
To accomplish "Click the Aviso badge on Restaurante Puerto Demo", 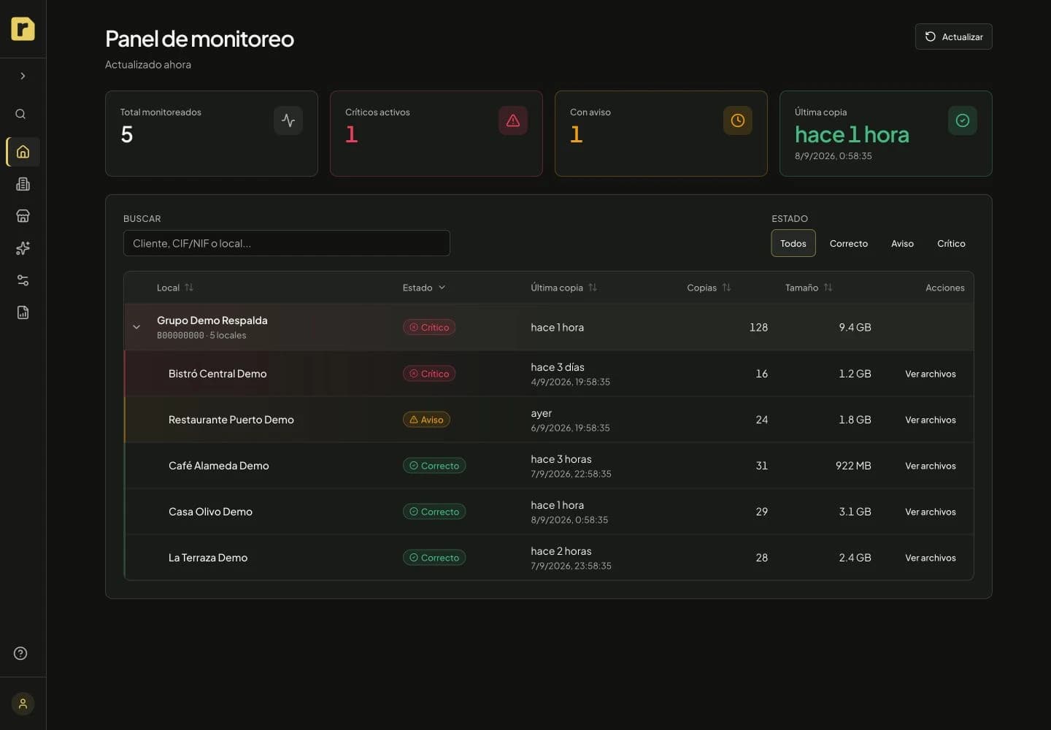I will [426, 420].
